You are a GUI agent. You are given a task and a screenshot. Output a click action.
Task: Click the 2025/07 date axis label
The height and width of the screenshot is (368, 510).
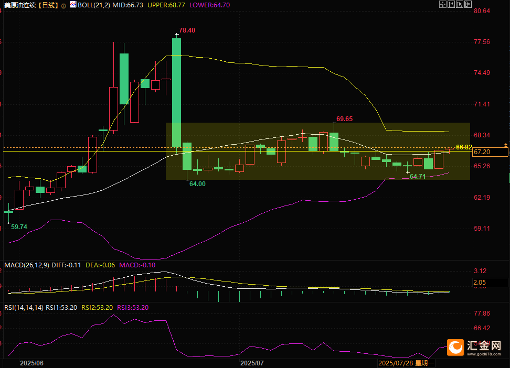click(252, 363)
